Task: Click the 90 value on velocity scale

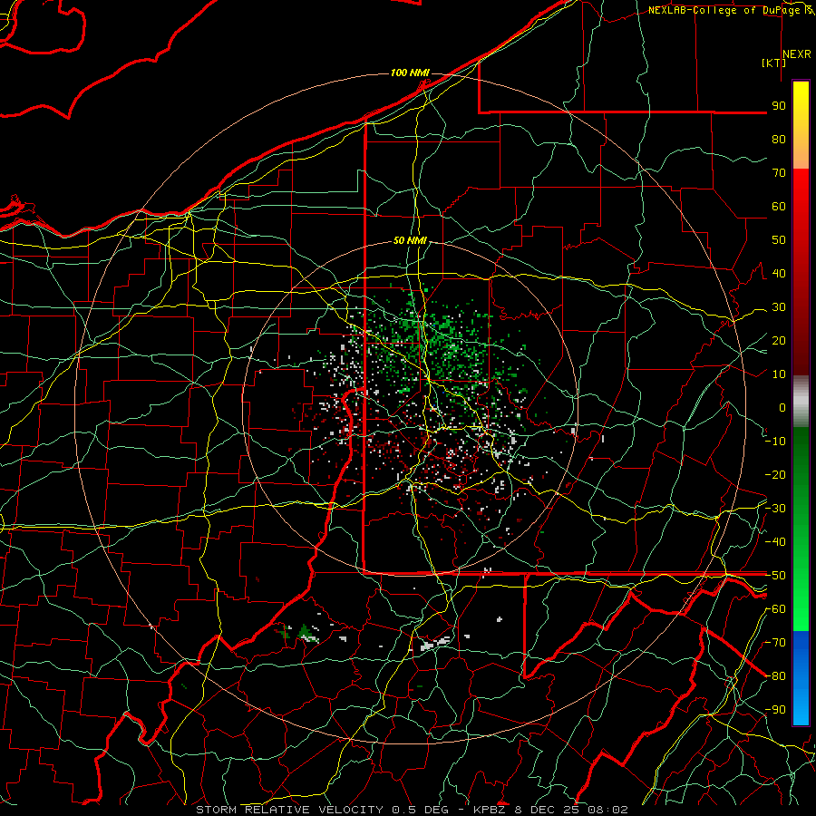Action: (x=779, y=106)
